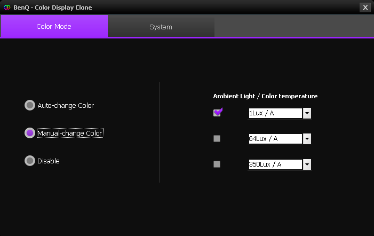This screenshot has height=236, width=374.
Task: Choose the Disable radio option
Action: tap(30, 161)
